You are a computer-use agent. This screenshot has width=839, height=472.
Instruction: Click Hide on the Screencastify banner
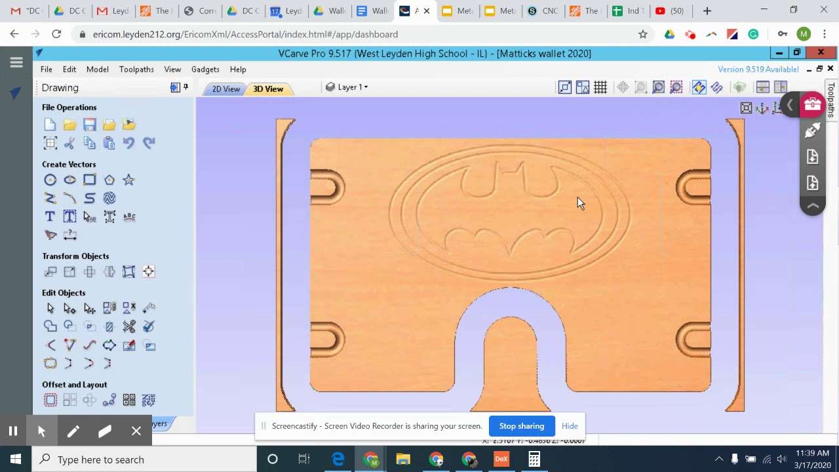pyautogui.click(x=570, y=426)
